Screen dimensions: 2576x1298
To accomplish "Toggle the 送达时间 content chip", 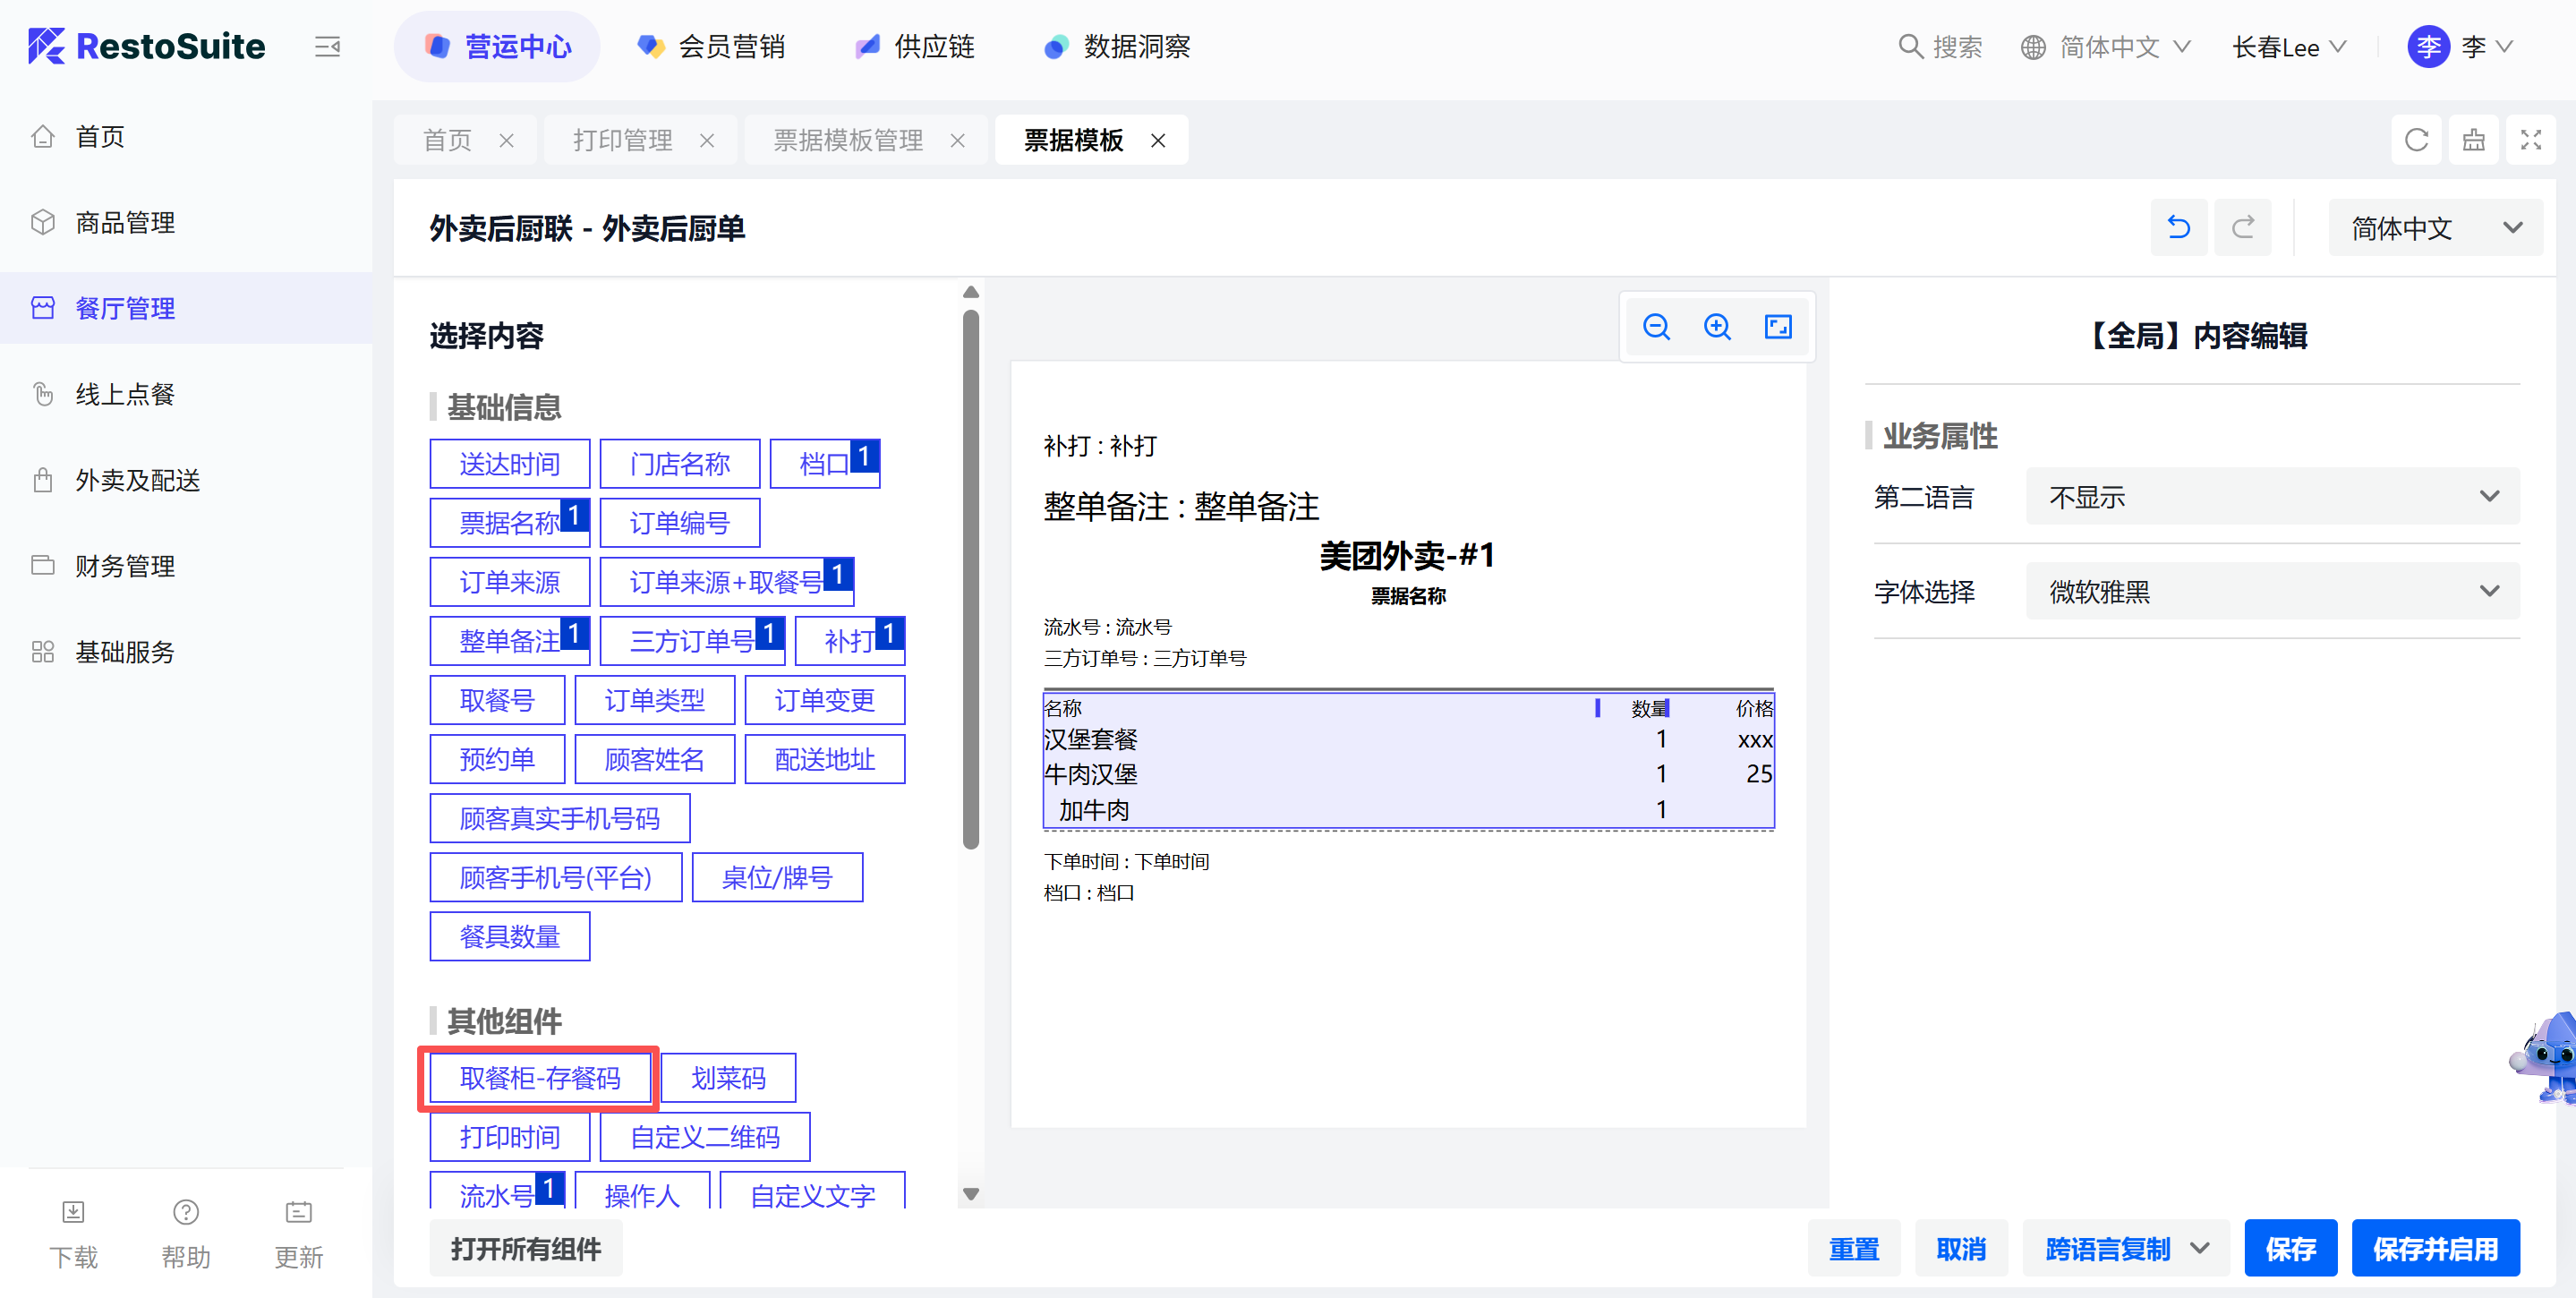I will (x=509, y=464).
